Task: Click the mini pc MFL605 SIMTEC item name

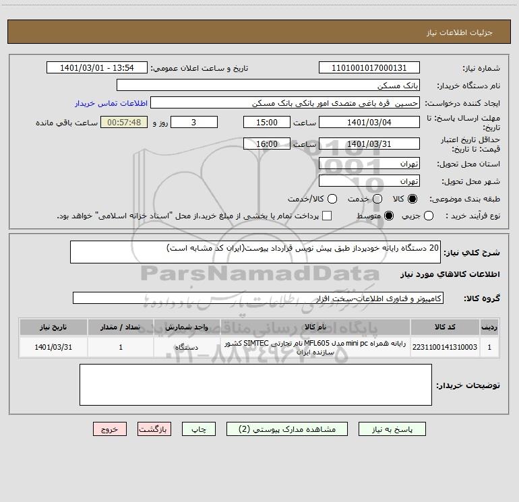Action: click(x=315, y=348)
